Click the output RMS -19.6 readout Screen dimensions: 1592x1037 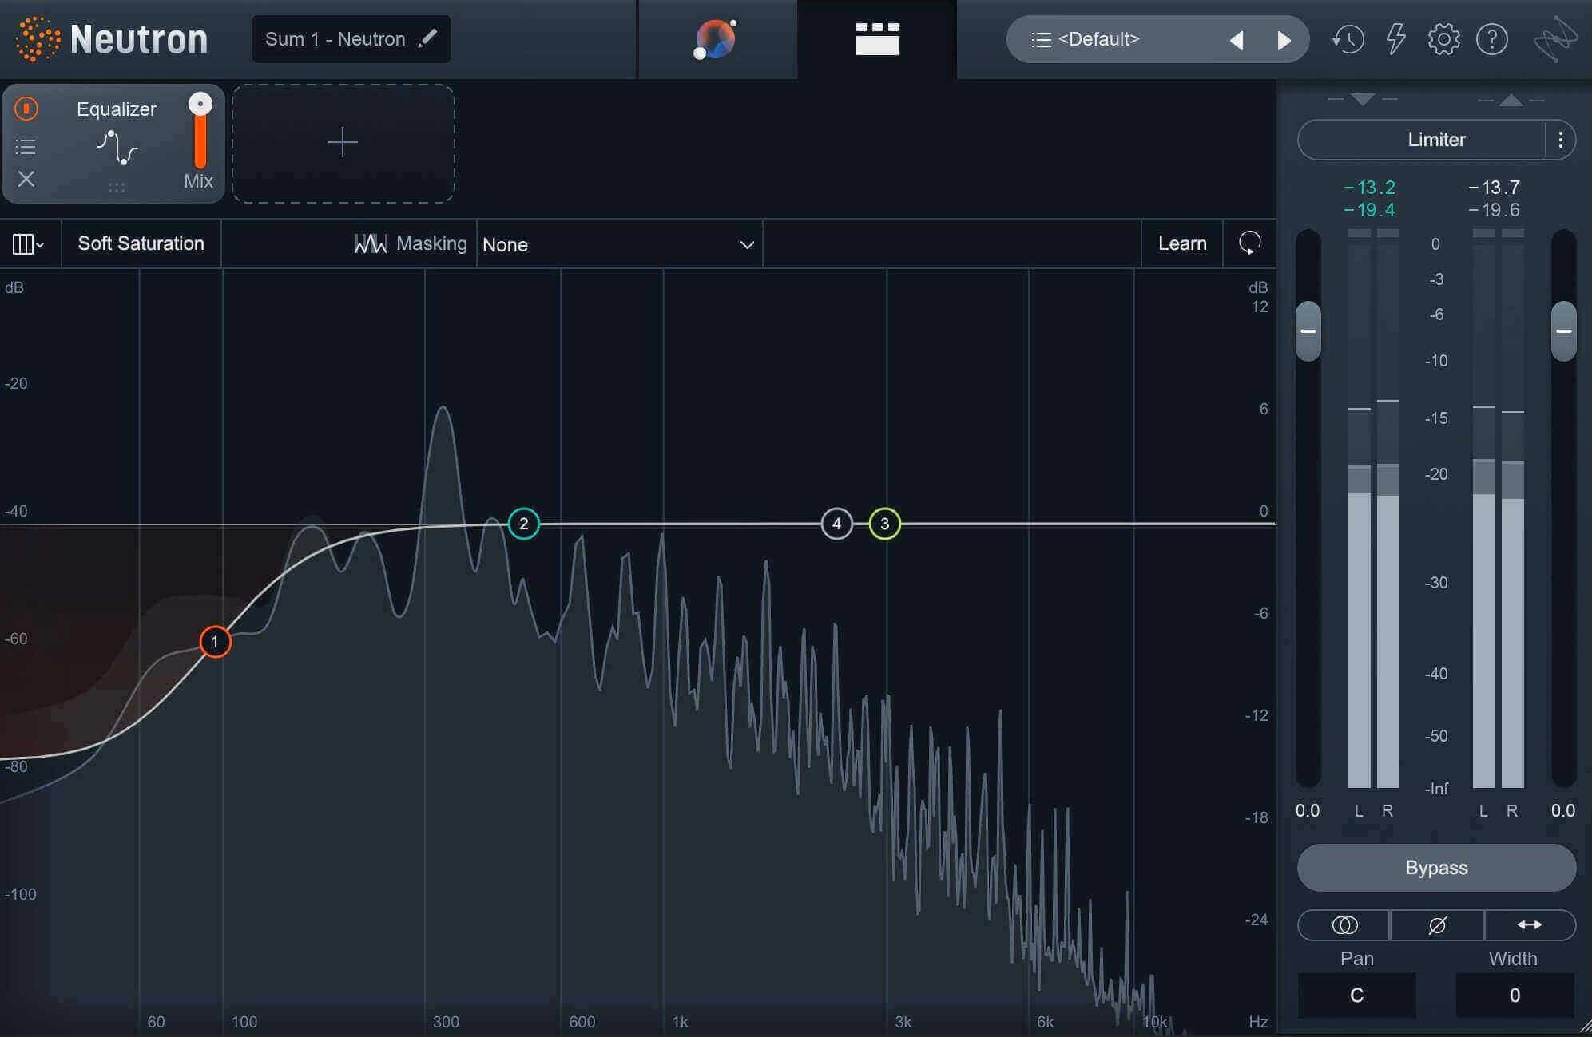coord(1495,210)
